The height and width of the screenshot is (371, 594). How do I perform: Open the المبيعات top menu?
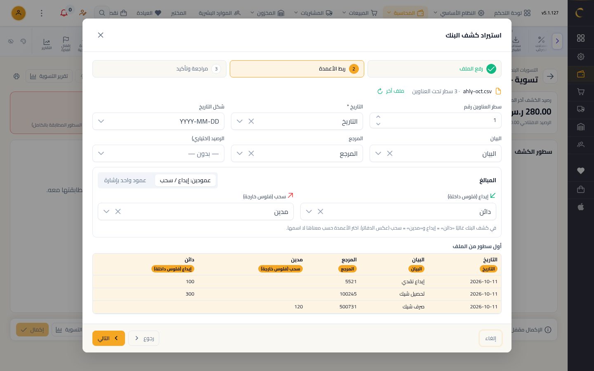coord(360,13)
